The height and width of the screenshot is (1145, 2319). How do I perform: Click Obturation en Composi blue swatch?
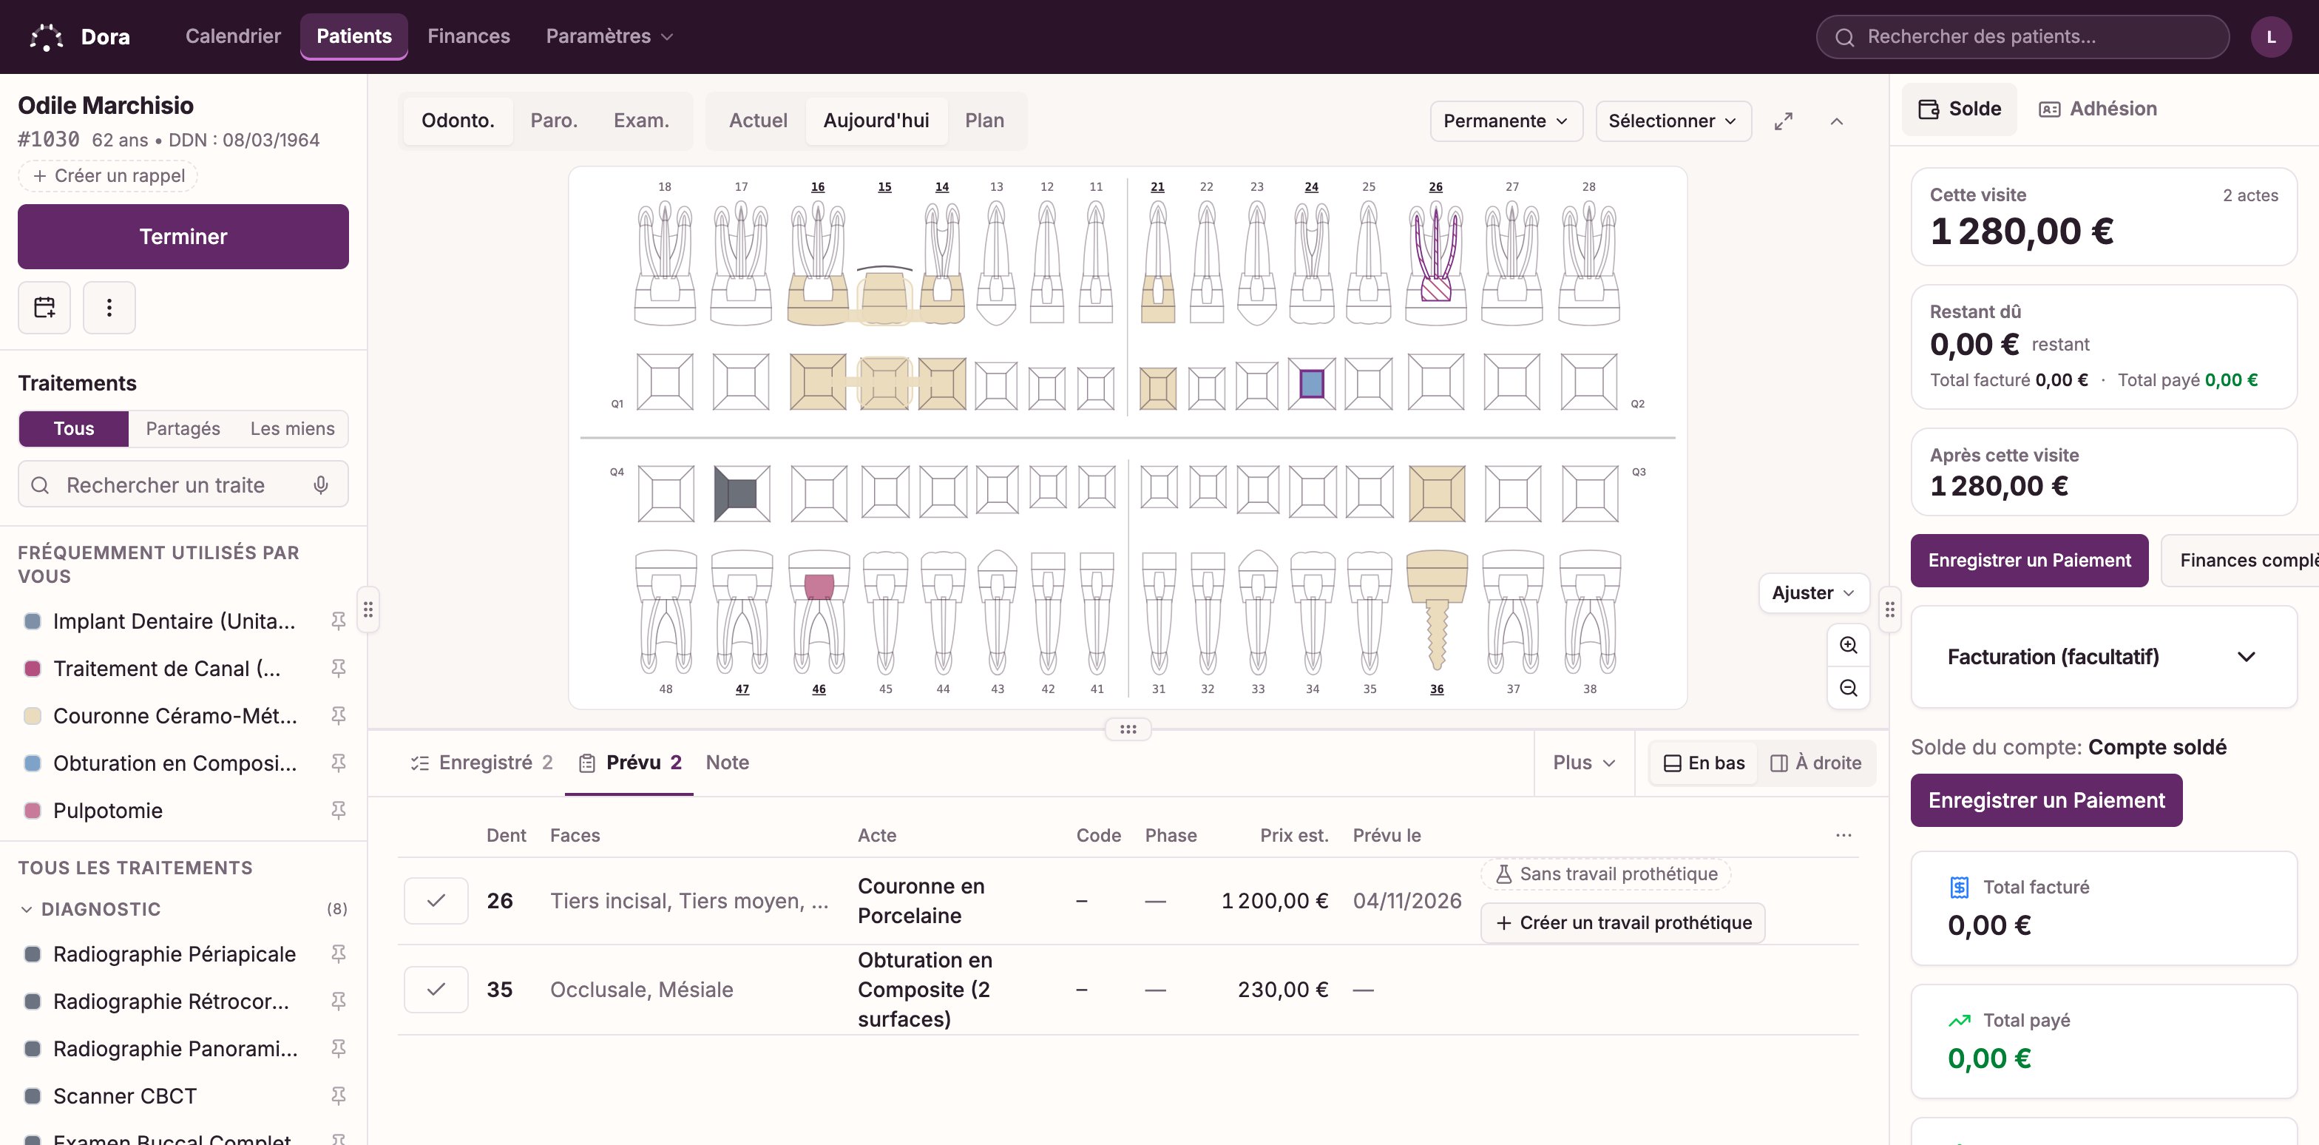(33, 763)
